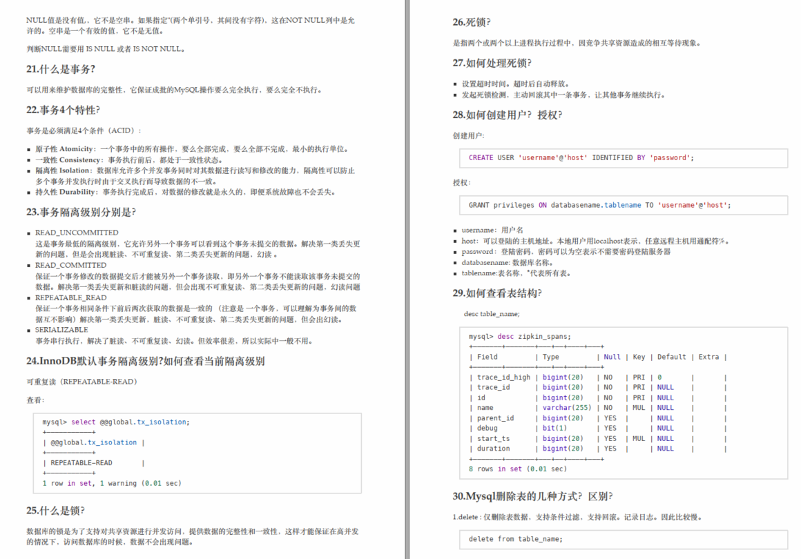Image resolution: width=801 pixels, height=559 pixels.
Task: Click '设置超时时间' bullet under question 27
Action: click(x=515, y=84)
